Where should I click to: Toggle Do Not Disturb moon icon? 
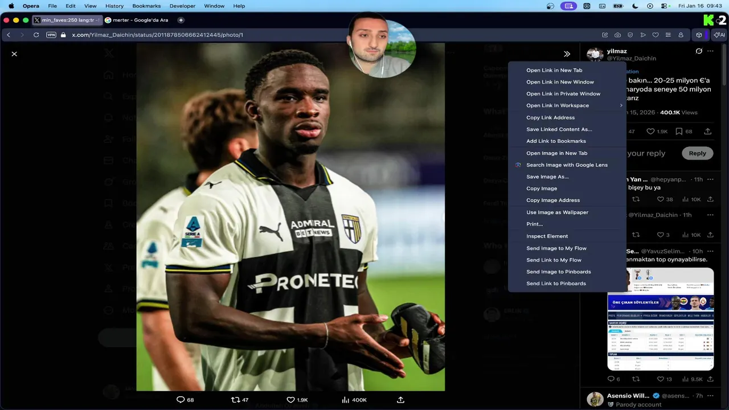(636, 6)
